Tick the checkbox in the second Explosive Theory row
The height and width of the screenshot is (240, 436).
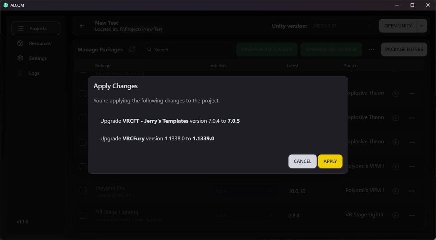[x=83, y=118]
